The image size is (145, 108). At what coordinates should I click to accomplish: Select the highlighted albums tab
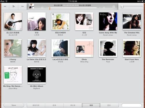point(91,105)
